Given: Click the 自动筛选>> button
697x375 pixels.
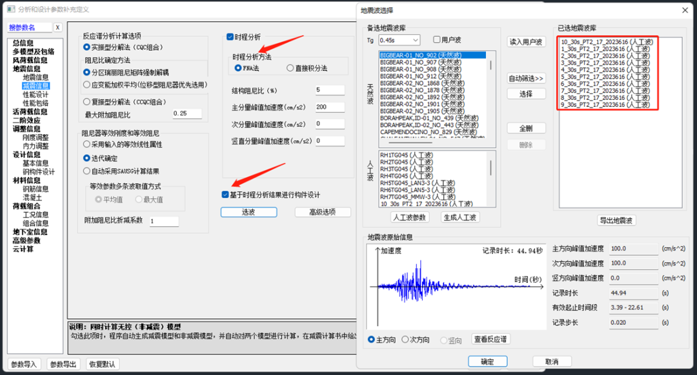Looking at the screenshot, I should (526, 79).
